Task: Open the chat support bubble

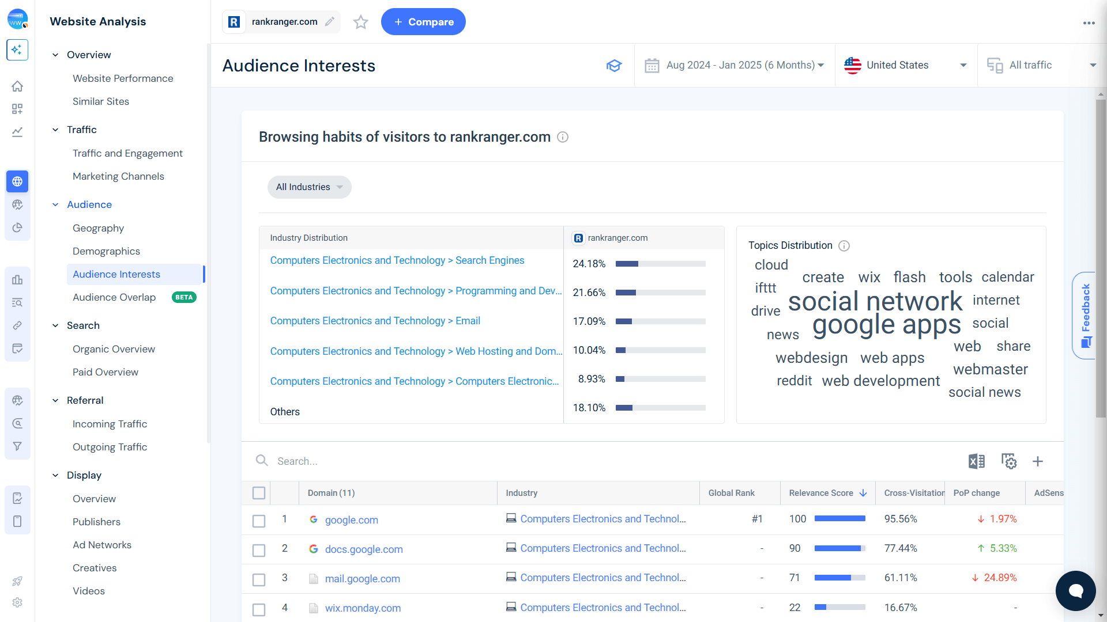Action: tap(1076, 591)
